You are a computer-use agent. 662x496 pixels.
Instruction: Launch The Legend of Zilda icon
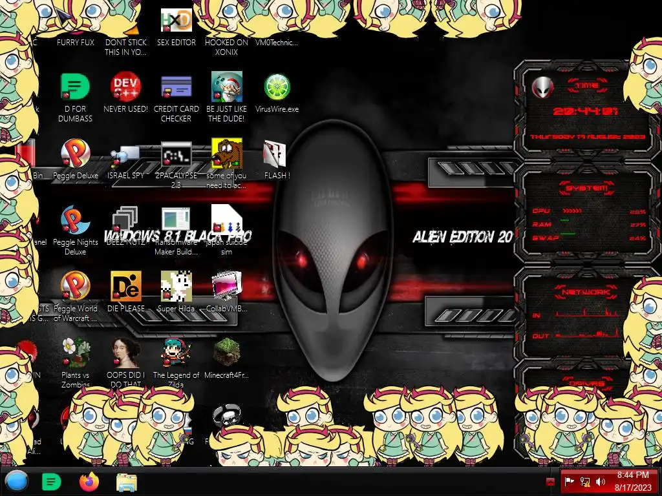[176, 353]
